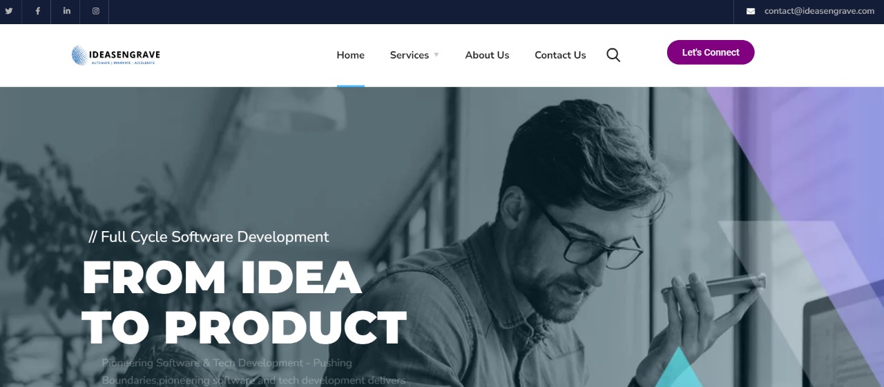
Task: Click the Full Cycle Software Development tagline
Action: click(x=209, y=237)
